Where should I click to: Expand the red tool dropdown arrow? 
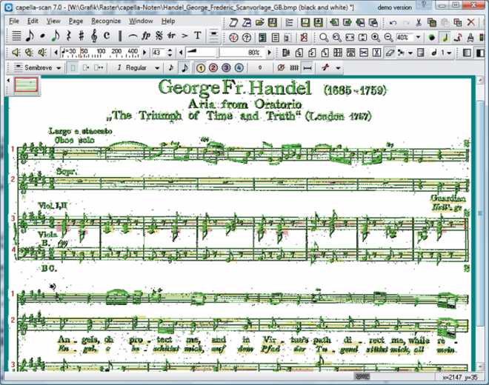click(x=338, y=68)
